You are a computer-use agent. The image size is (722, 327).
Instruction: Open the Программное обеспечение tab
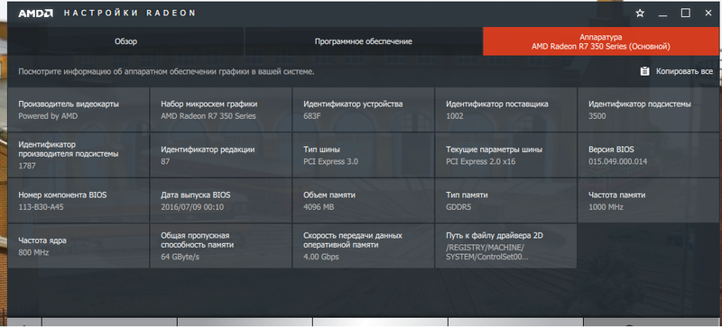364,41
